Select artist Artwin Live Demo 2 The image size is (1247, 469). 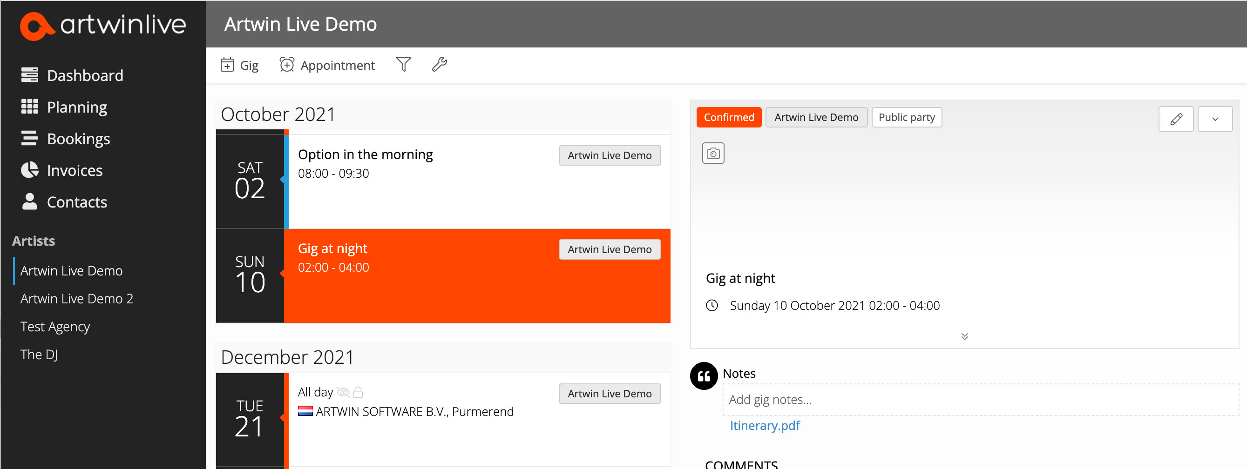tap(76, 299)
